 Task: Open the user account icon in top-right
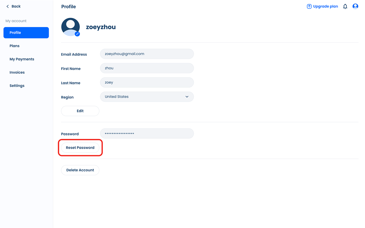pyautogui.click(x=355, y=6)
